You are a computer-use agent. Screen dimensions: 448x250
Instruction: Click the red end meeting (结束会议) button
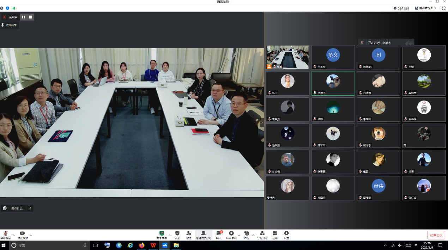(436, 235)
